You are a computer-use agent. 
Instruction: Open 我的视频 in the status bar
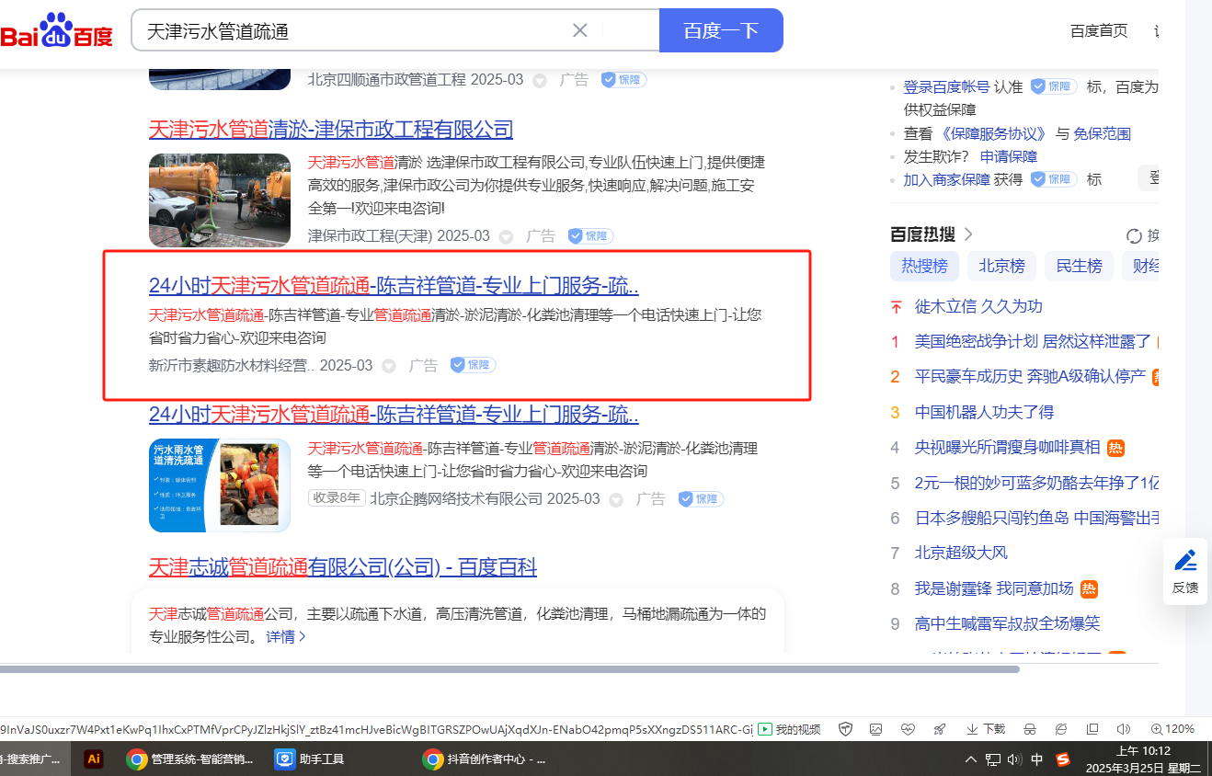(788, 729)
